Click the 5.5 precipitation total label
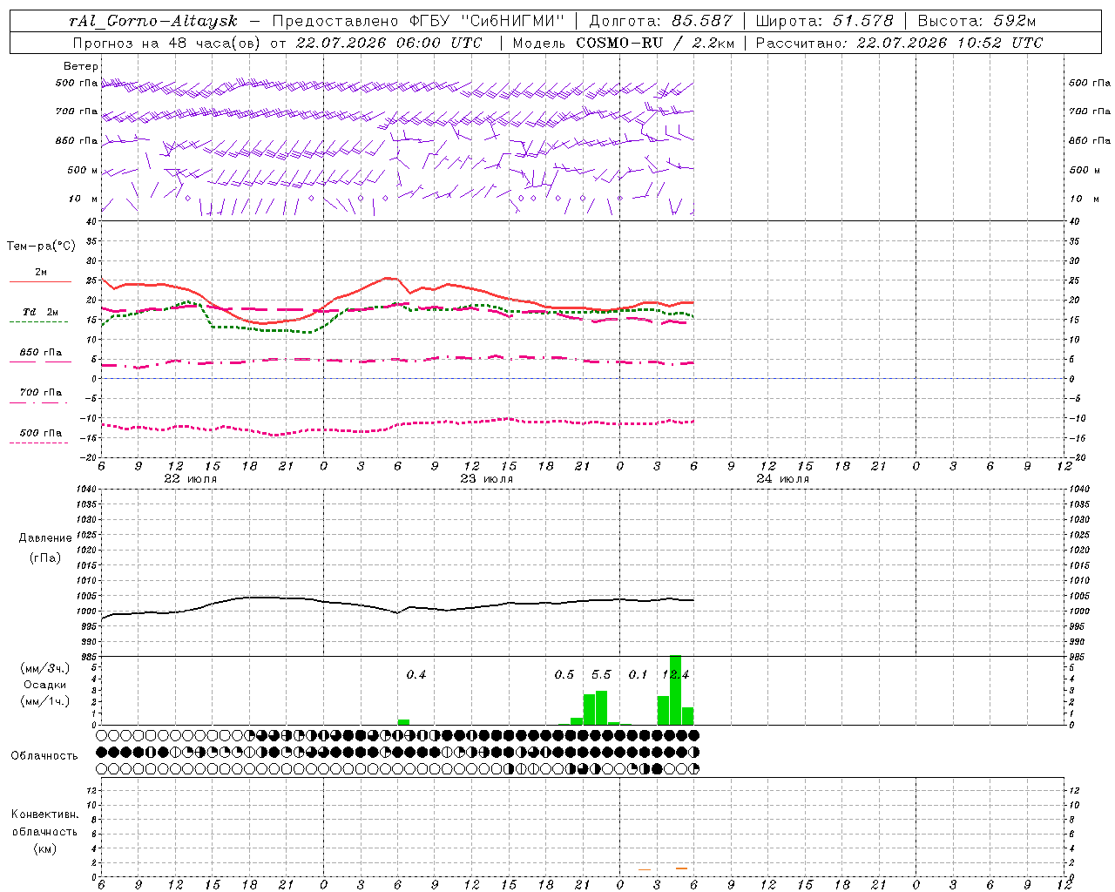This screenshot has height=892, width=1115. point(601,674)
